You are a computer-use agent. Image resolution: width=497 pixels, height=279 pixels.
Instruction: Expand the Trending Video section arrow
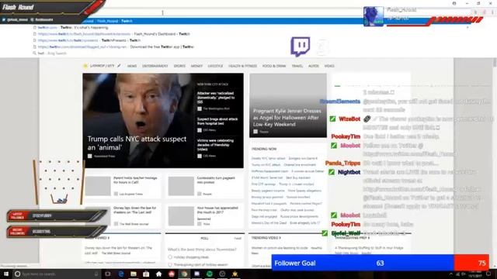click(280, 238)
